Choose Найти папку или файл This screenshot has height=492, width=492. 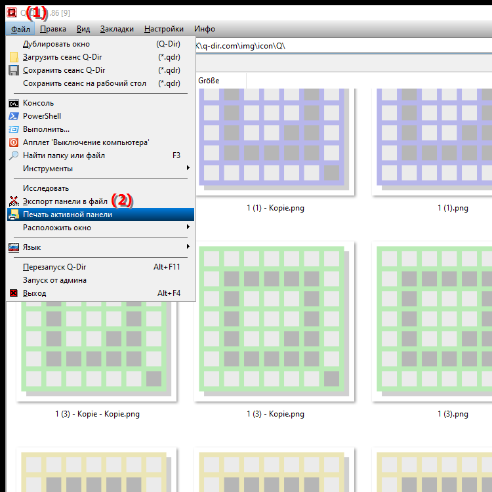100,155
